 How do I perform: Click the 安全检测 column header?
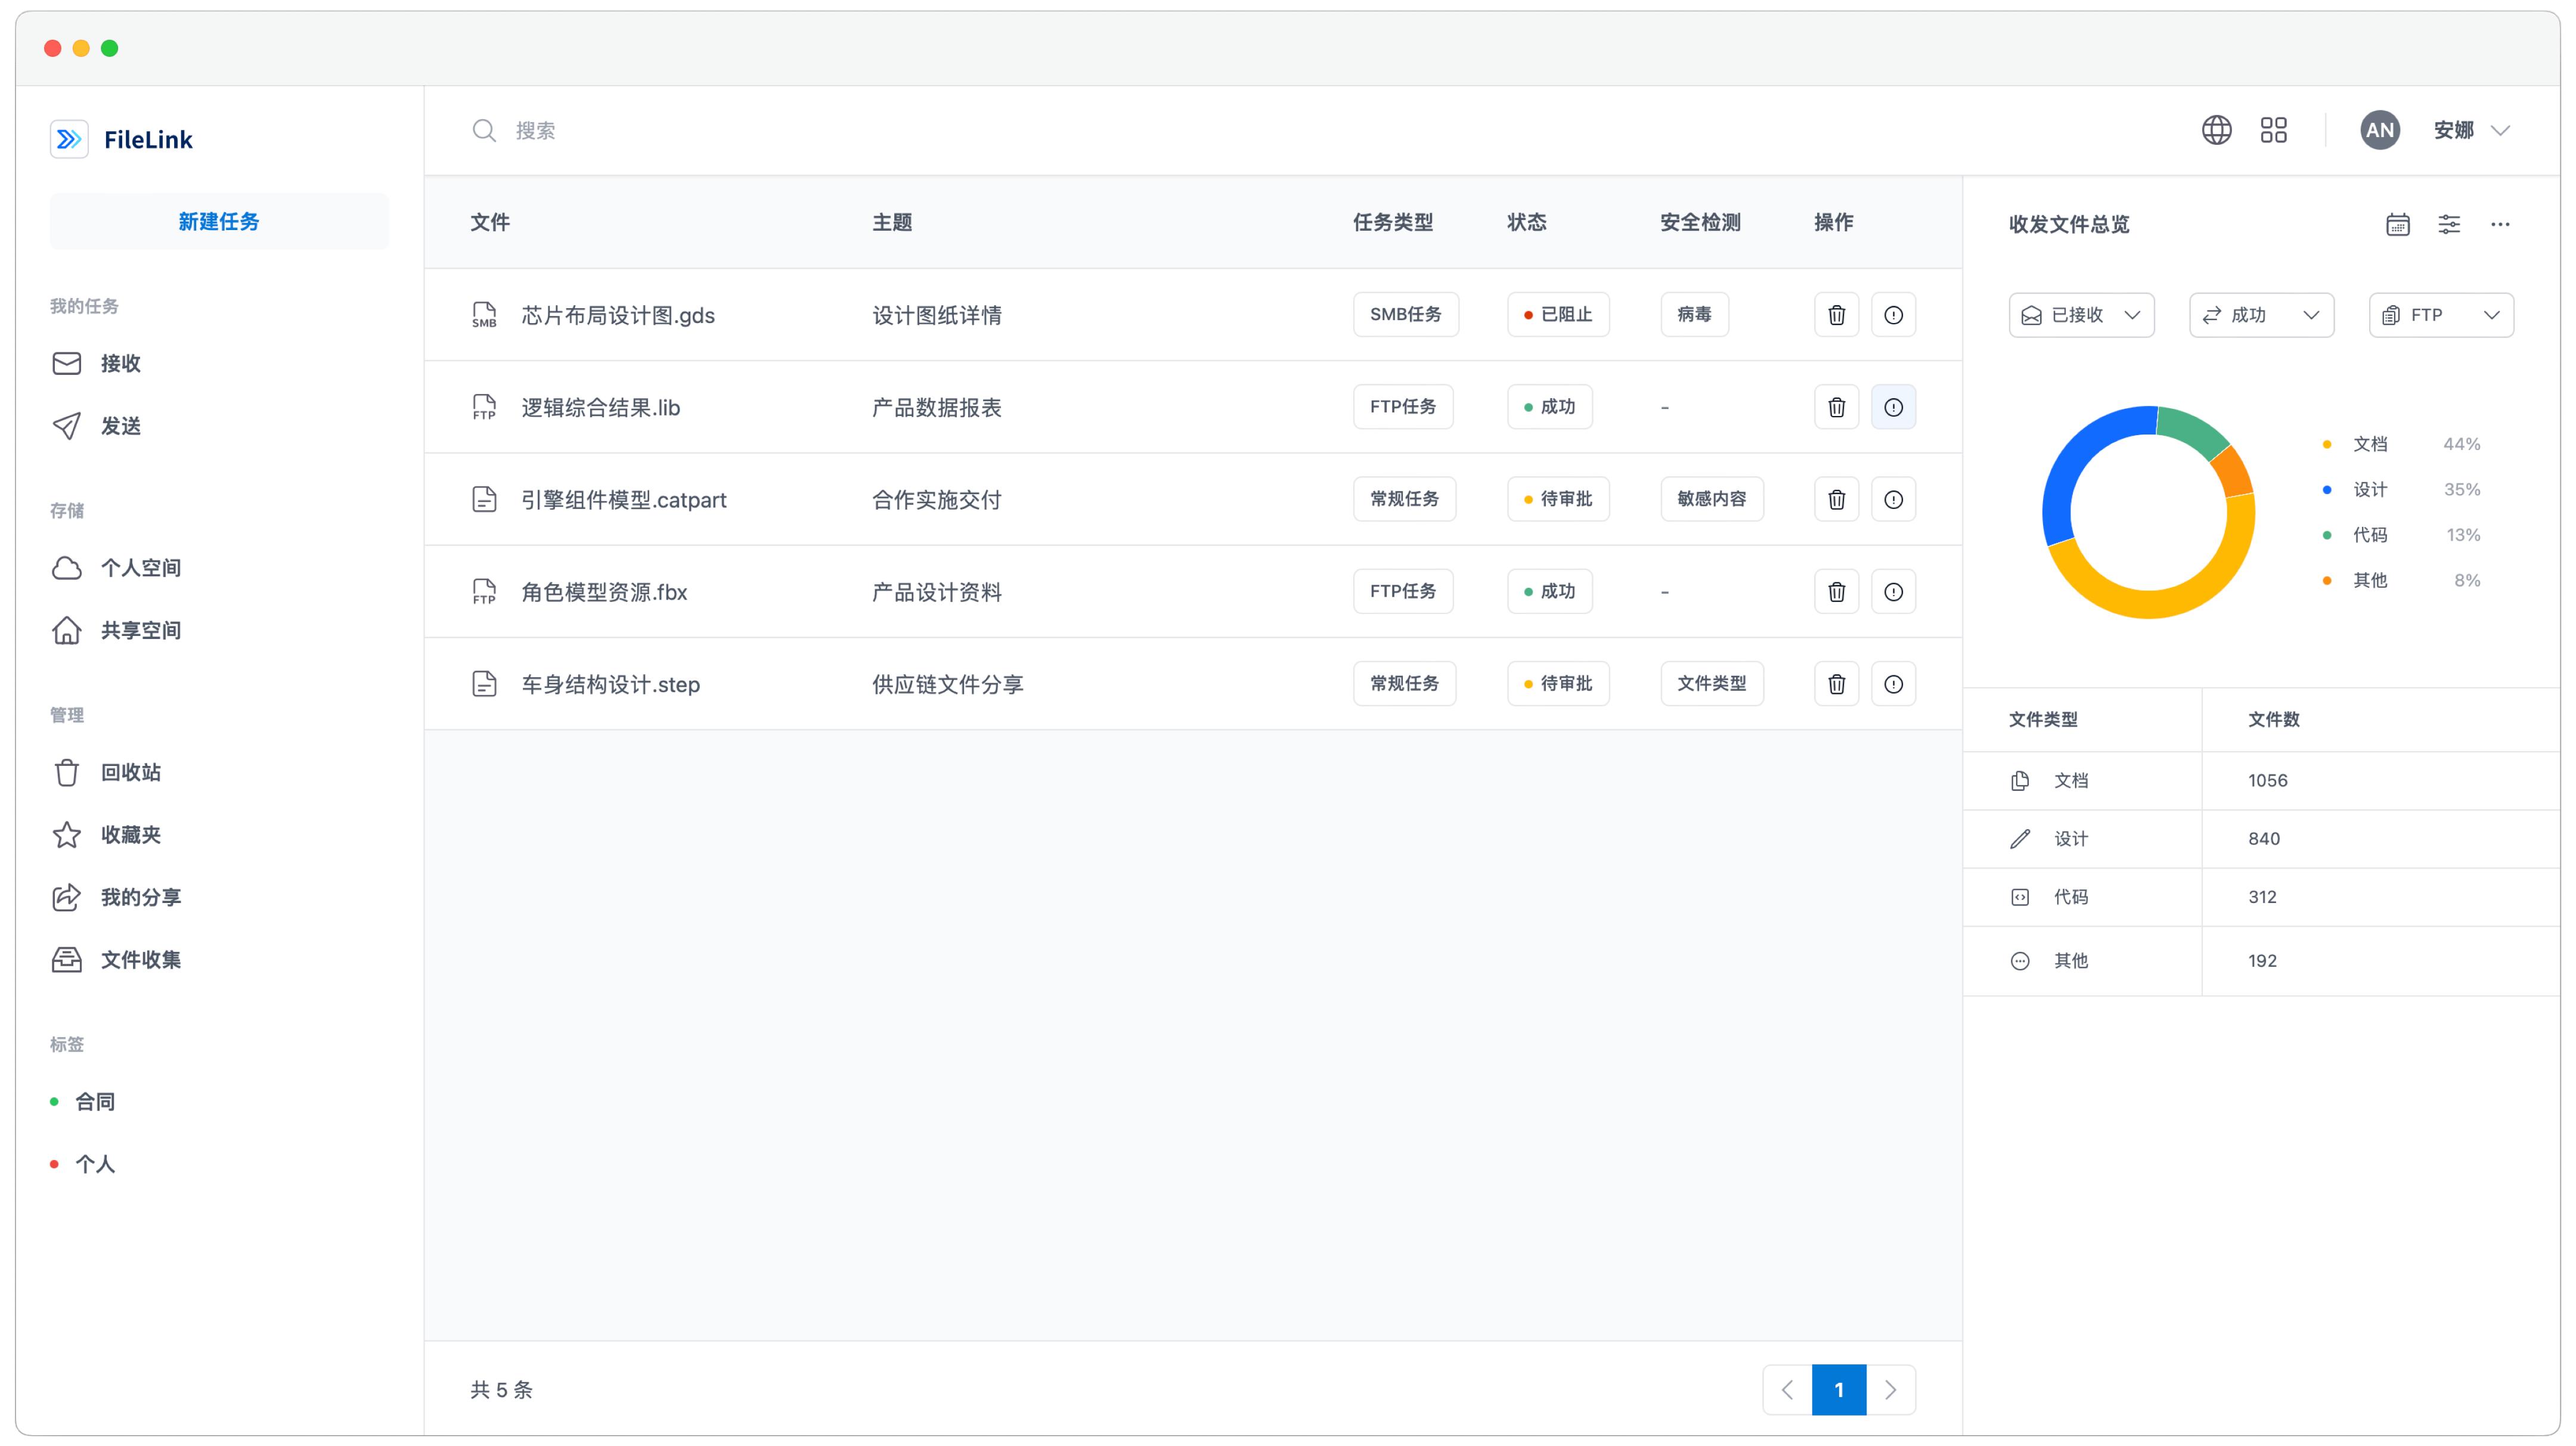tap(1700, 222)
